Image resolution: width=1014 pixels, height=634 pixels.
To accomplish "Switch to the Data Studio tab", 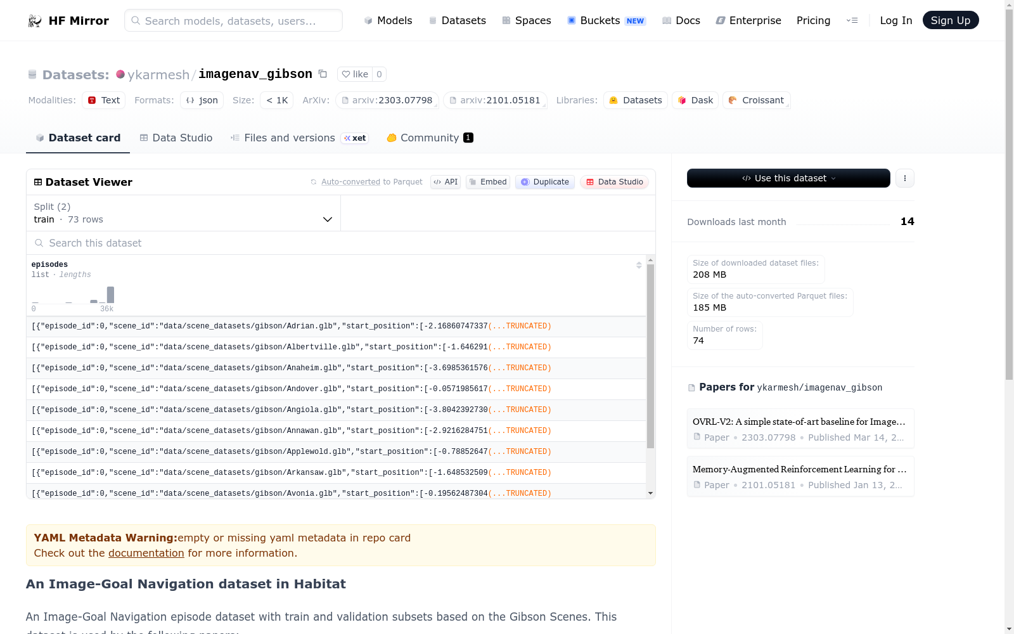I will (x=176, y=138).
